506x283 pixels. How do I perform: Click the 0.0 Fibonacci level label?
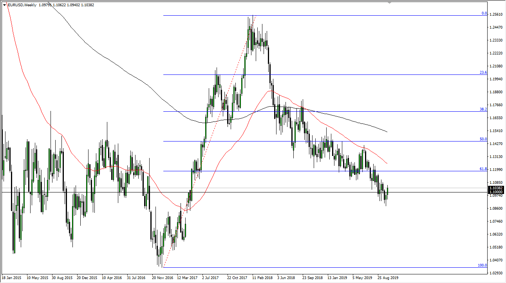tap(484, 13)
